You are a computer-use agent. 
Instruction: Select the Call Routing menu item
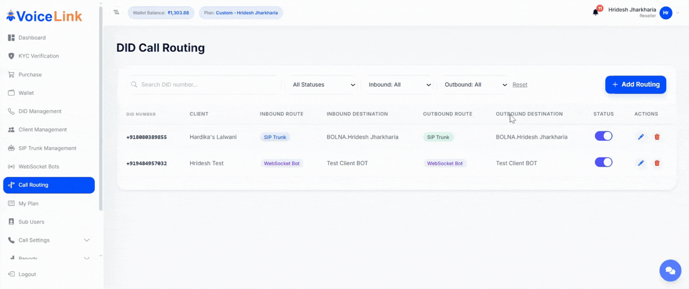[x=49, y=185]
